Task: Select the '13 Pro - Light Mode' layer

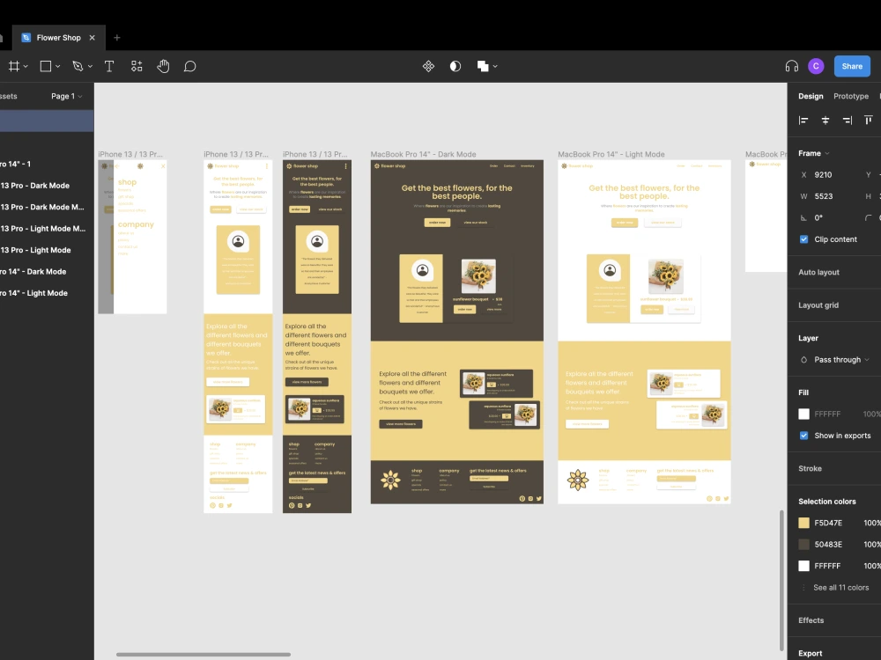Action: [x=47, y=250]
